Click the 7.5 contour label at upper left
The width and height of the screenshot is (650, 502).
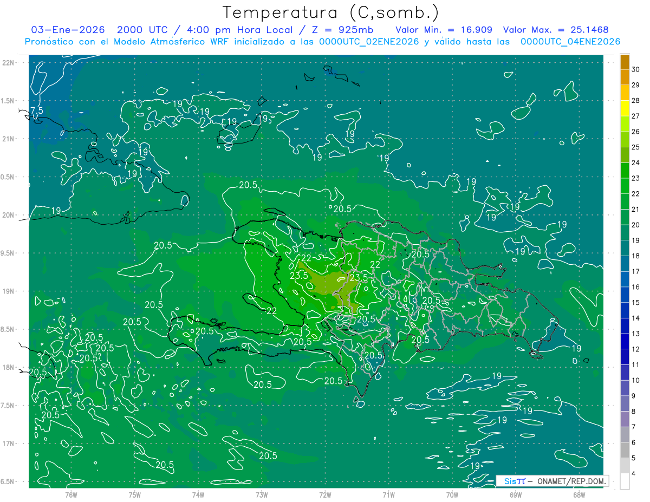coord(36,110)
